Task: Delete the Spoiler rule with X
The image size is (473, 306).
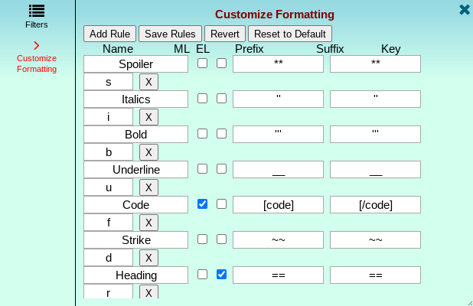Action: [148, 82]
